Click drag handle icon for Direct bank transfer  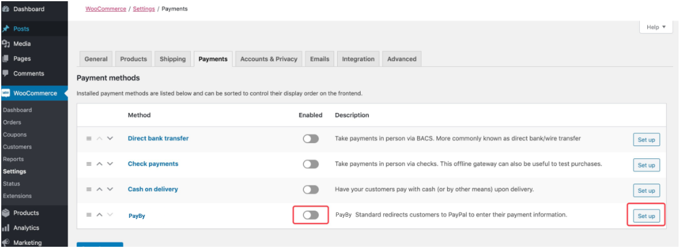click(89, 139)
